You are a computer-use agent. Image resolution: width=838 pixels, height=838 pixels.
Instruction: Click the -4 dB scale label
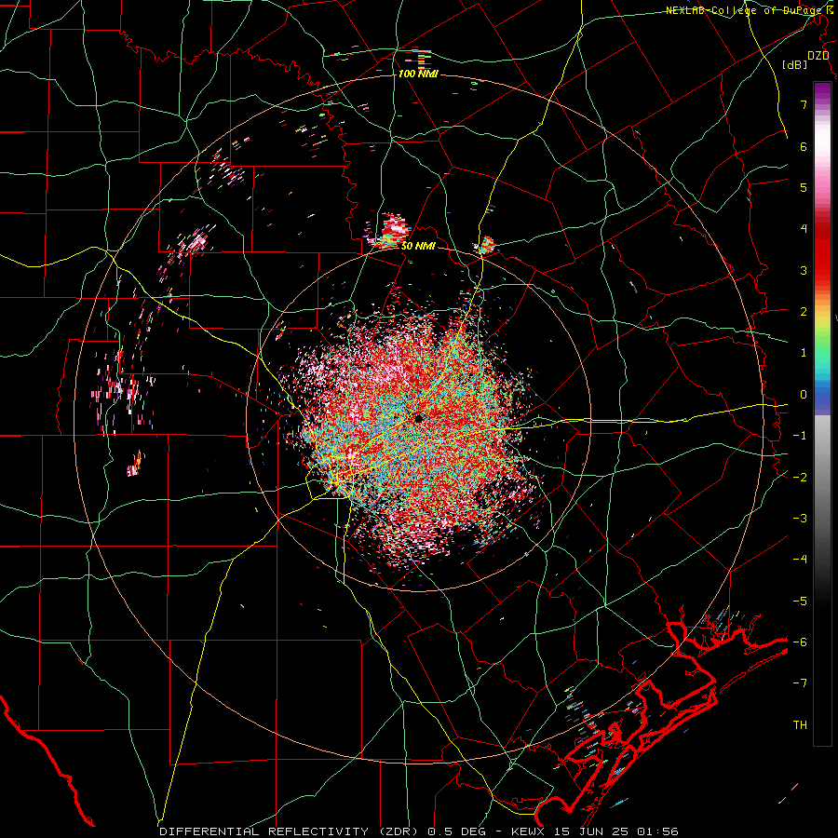(x=800, y=560)
